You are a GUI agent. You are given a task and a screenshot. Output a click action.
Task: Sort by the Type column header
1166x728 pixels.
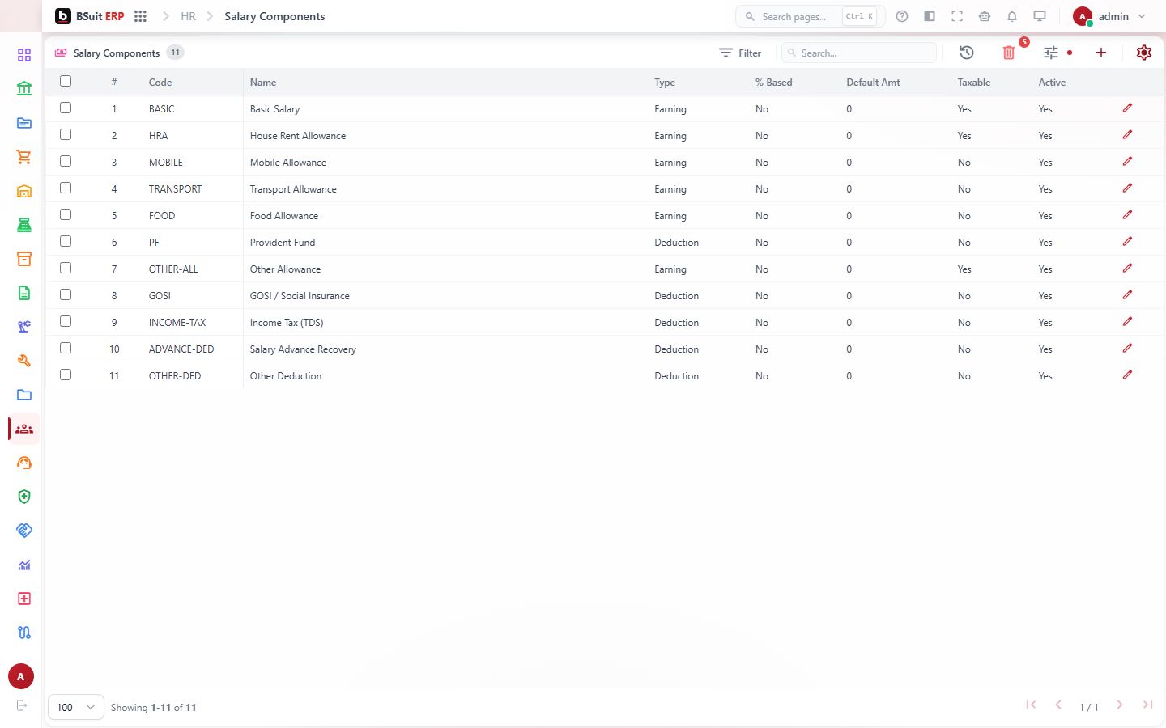pyautogui.click(x=665, y=83)
